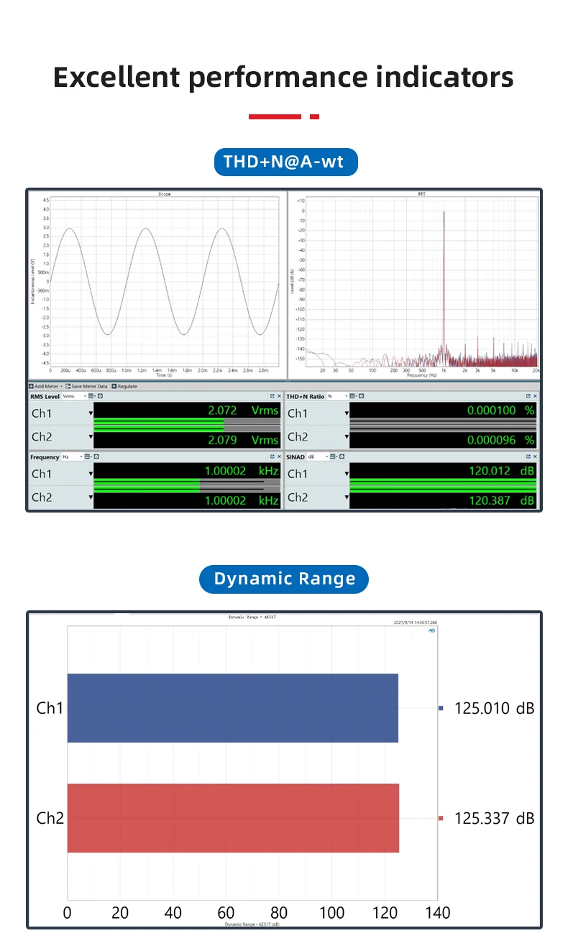Click the Add Meter button
This screenshot has height=946, width=568.
point(45,386)
